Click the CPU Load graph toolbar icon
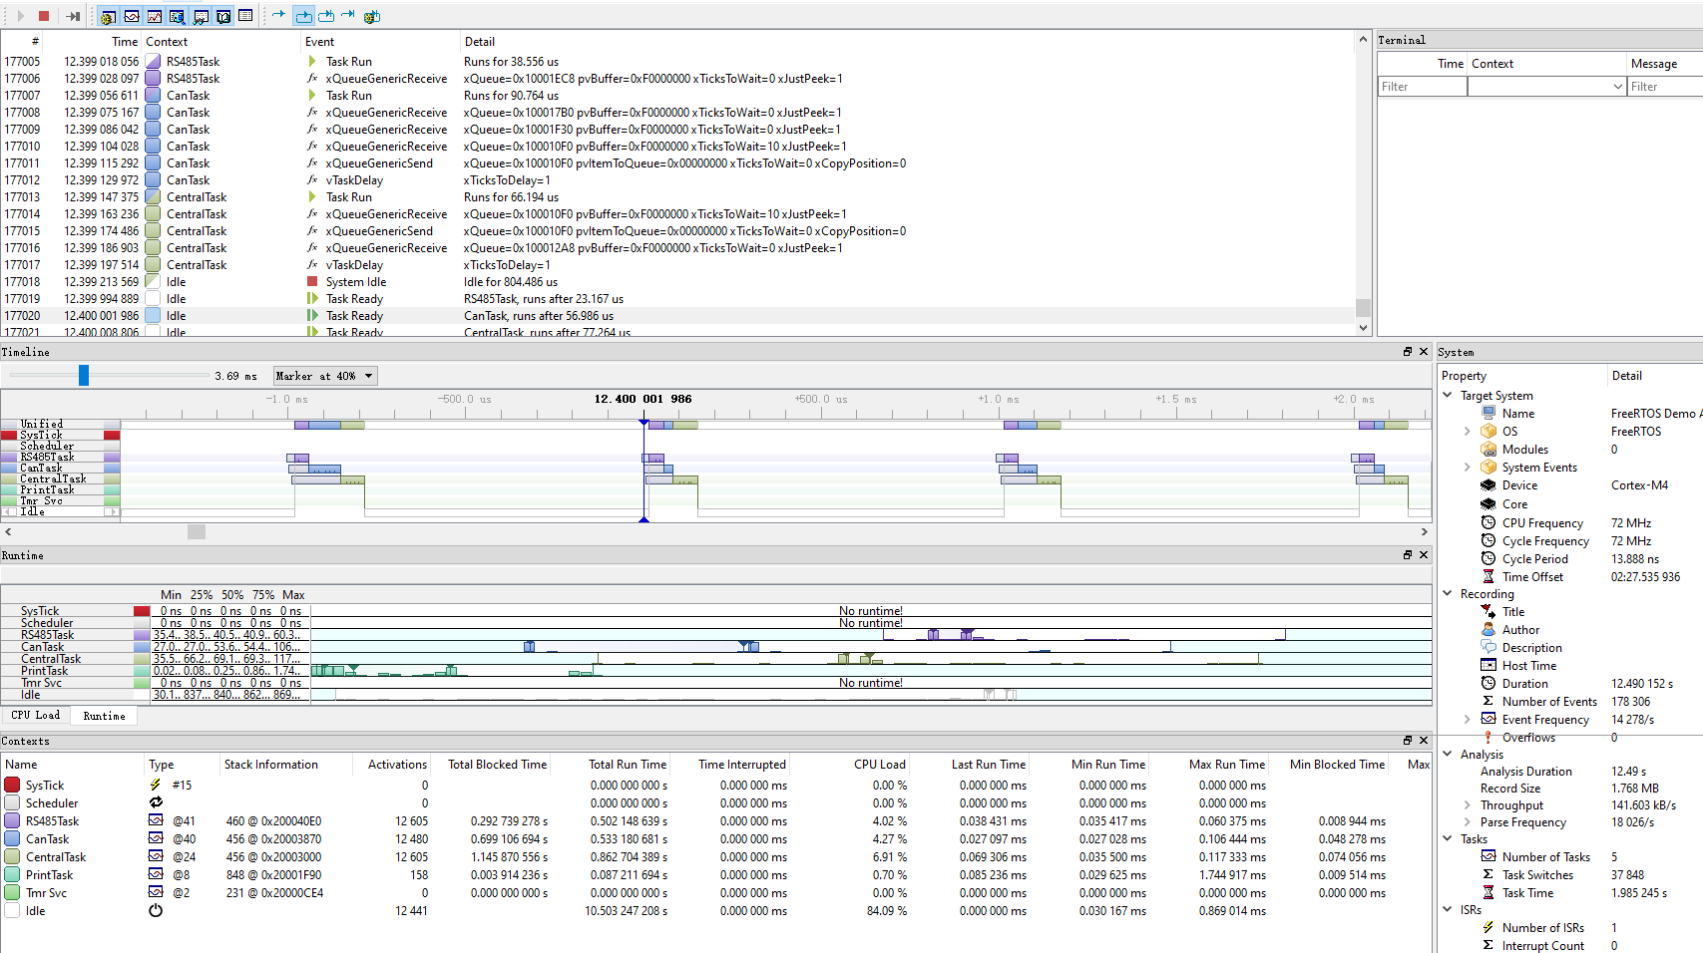Screen dimensions: 1703x953 tap(154, 16)
